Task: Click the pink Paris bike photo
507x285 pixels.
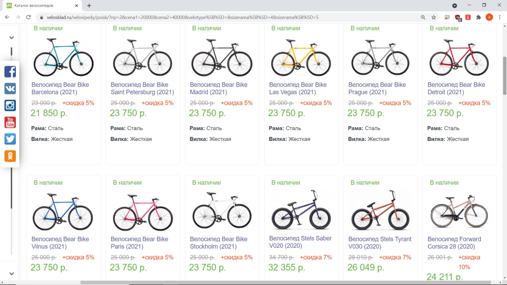Action: [x=143, y=212]
